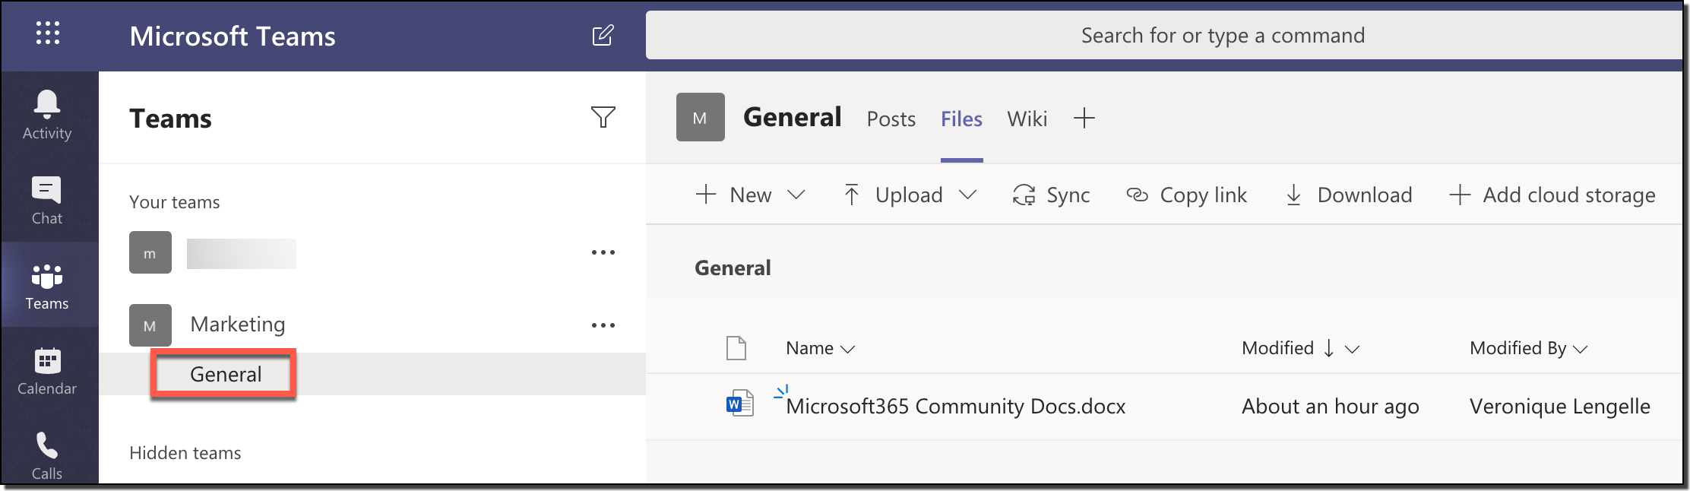Click Copy link in the toolbar
The width and height of the screenshot is (1690, 491).
click(1186, 195)
